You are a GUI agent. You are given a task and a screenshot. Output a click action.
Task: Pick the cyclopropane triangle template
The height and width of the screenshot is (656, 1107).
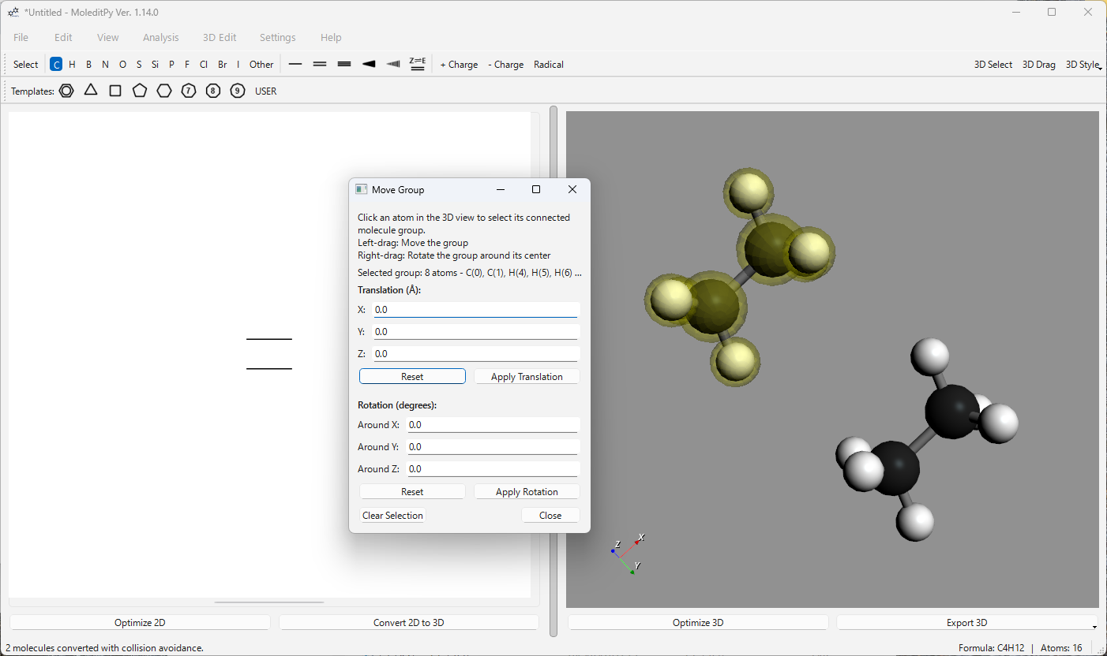tap(91, 91)
